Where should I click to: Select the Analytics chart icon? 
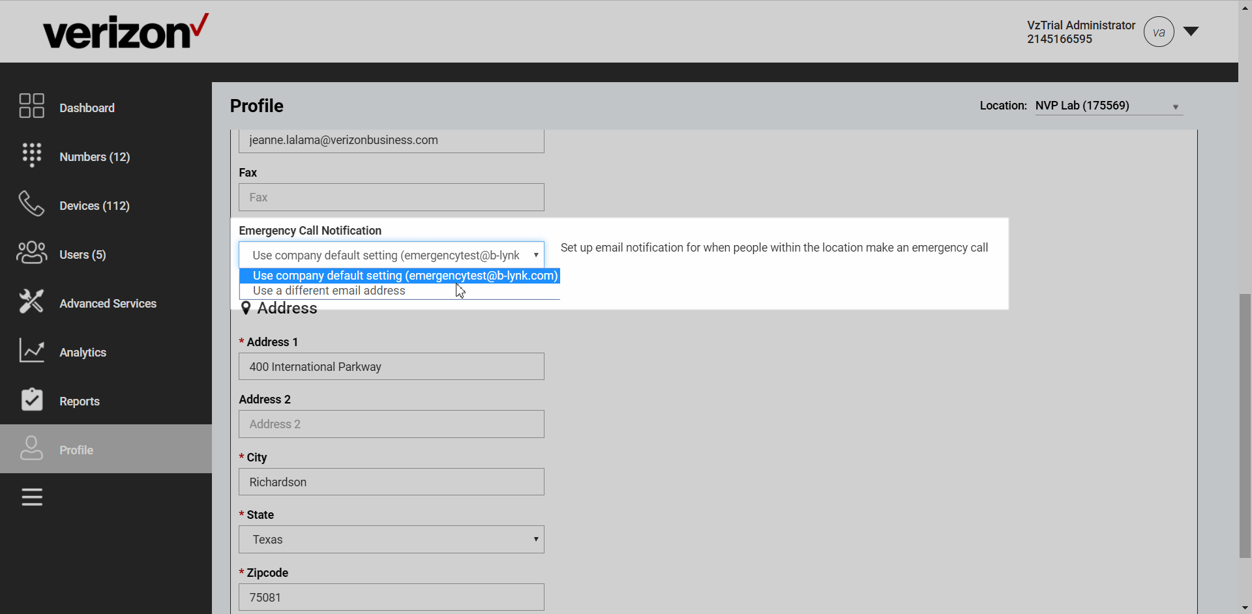point(31,351)
